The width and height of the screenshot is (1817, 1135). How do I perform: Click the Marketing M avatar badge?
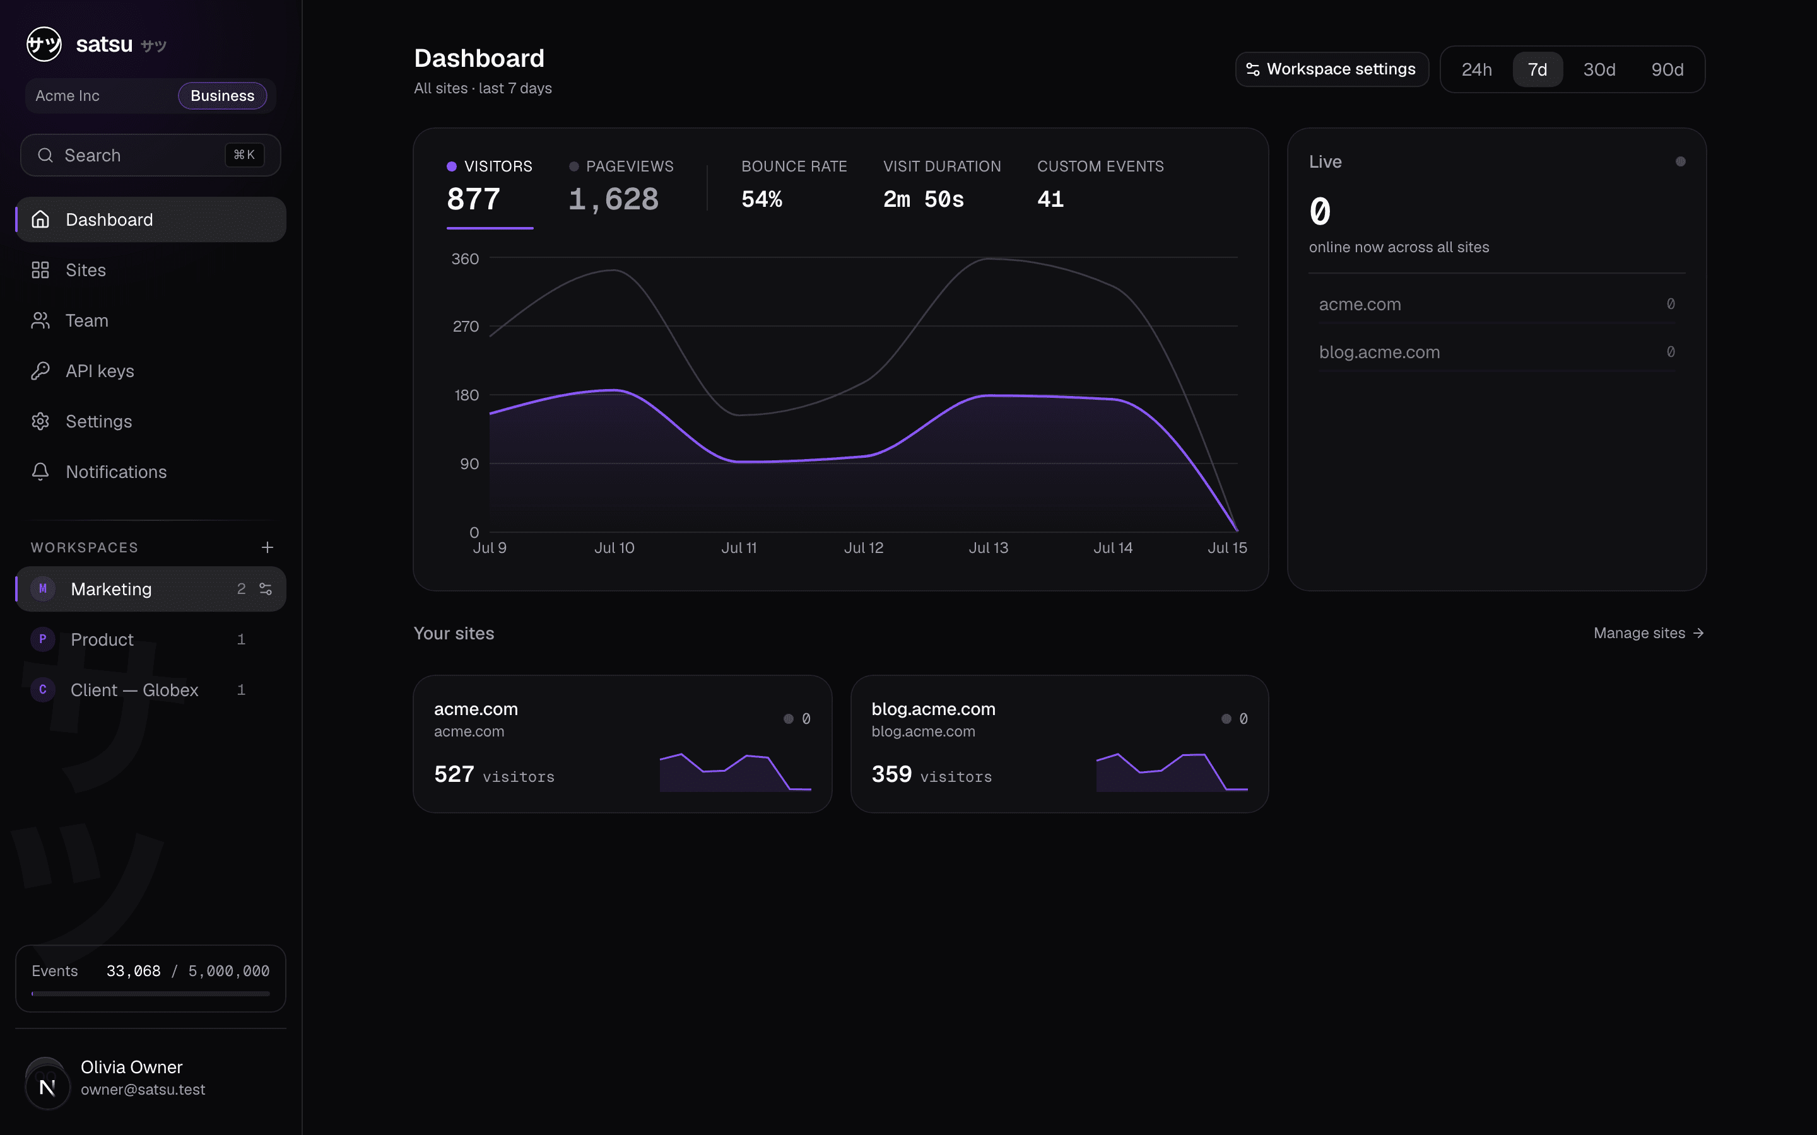coord(43,588)
